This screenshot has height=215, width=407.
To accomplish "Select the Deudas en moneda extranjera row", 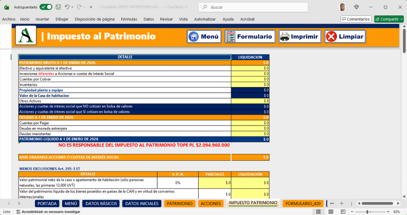I will click(x=144, y=128).
